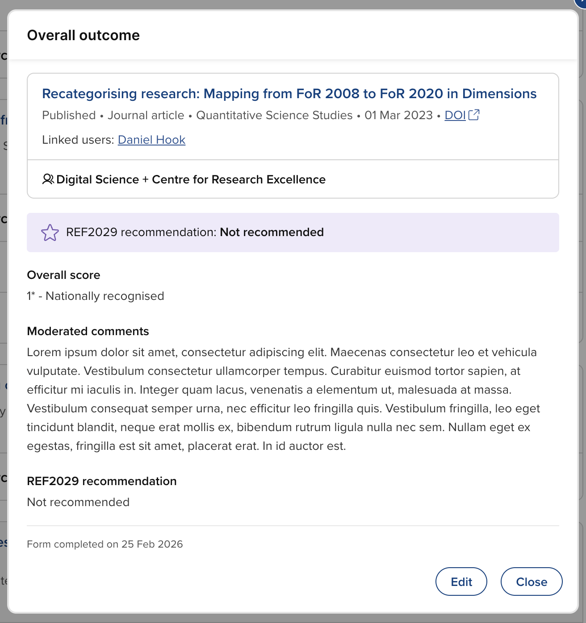The width and height of the screenshot is (586, 623).
Task: Open linked user Daniel Hook's profile
Action: [151, 140]
